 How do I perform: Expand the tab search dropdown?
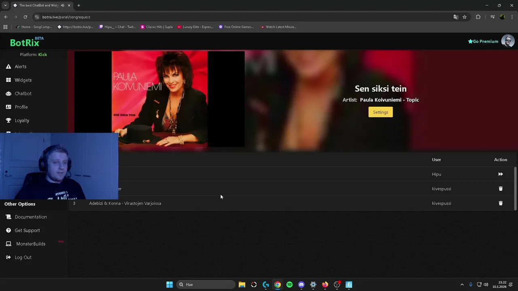click(5, 5)
